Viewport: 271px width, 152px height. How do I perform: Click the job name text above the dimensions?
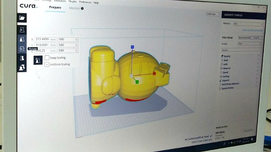(x=196, y=138)
